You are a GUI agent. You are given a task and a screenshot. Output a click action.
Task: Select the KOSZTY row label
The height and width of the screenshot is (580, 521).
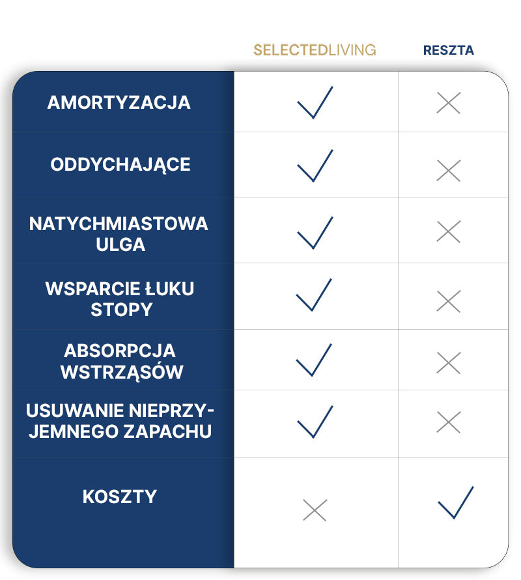(120, 497)
